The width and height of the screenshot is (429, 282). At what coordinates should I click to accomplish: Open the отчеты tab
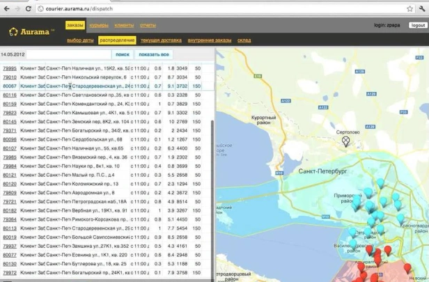tap(148, 25)
